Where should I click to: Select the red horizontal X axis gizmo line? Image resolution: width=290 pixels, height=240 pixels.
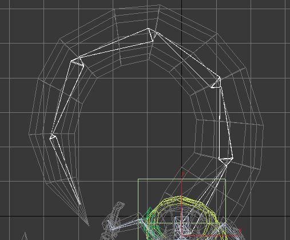pos(210,235)
